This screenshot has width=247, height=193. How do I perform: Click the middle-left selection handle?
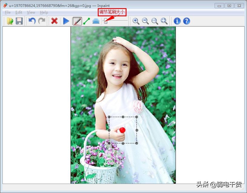coord(109,130)
